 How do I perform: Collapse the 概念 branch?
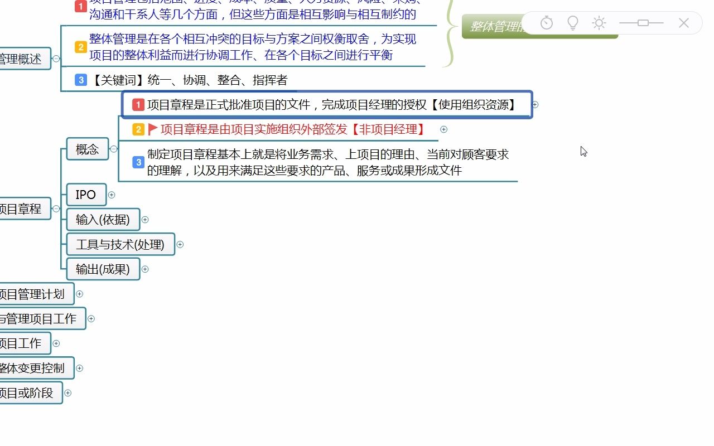pos(114,149)
